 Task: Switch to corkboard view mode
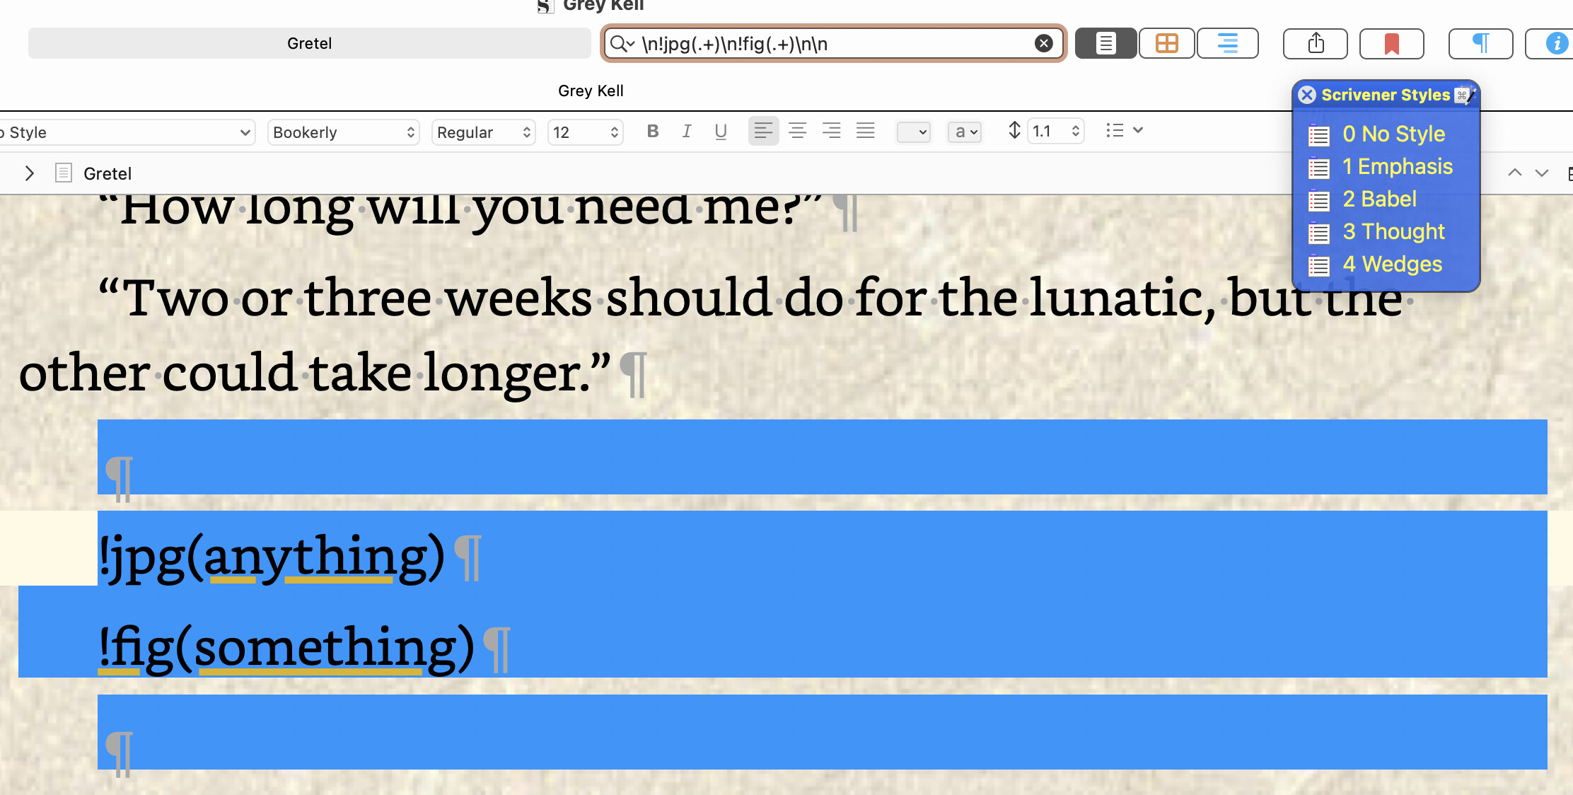(x=1166, y=43)
